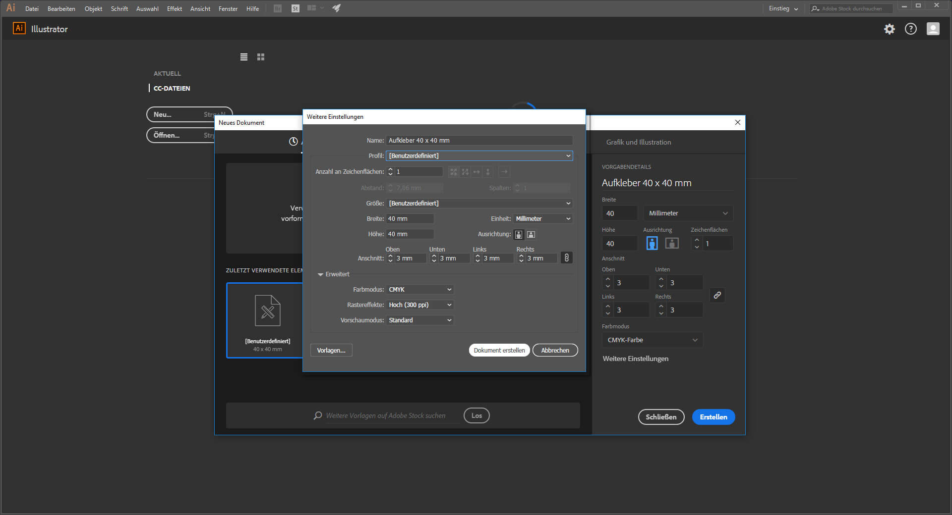952x515 pixels.
Task: Click the Name field with Aufkleber text
Action: (479, 141)
